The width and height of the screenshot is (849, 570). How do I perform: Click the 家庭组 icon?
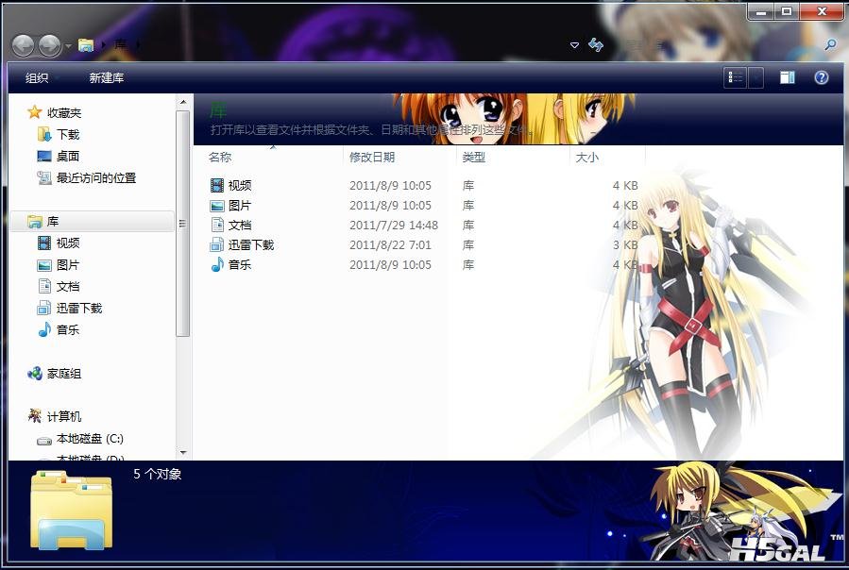35,373
